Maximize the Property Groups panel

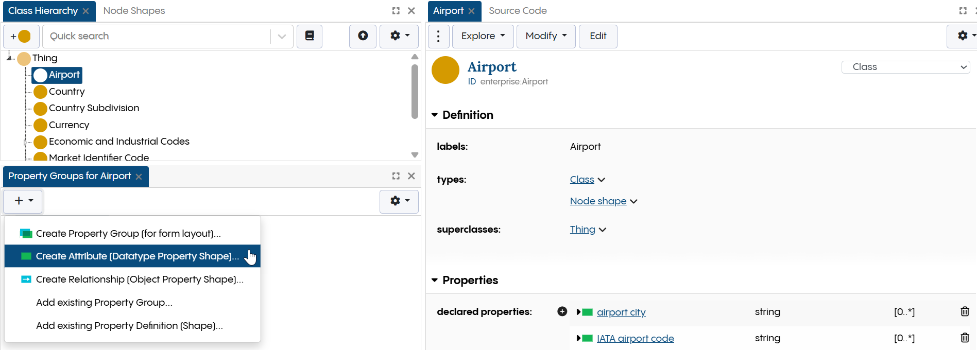point(396,176)
